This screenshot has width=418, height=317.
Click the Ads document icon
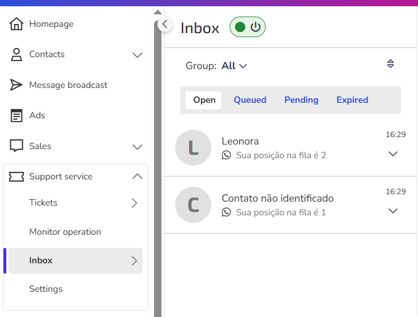click(x=16, y=115)
